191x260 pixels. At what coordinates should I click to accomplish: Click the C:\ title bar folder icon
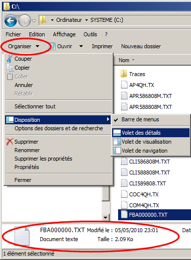[x=6, y=6]
